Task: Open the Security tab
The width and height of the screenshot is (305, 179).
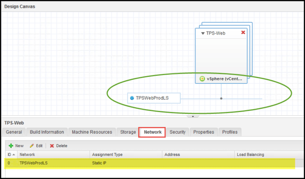Action: point(178,132)
